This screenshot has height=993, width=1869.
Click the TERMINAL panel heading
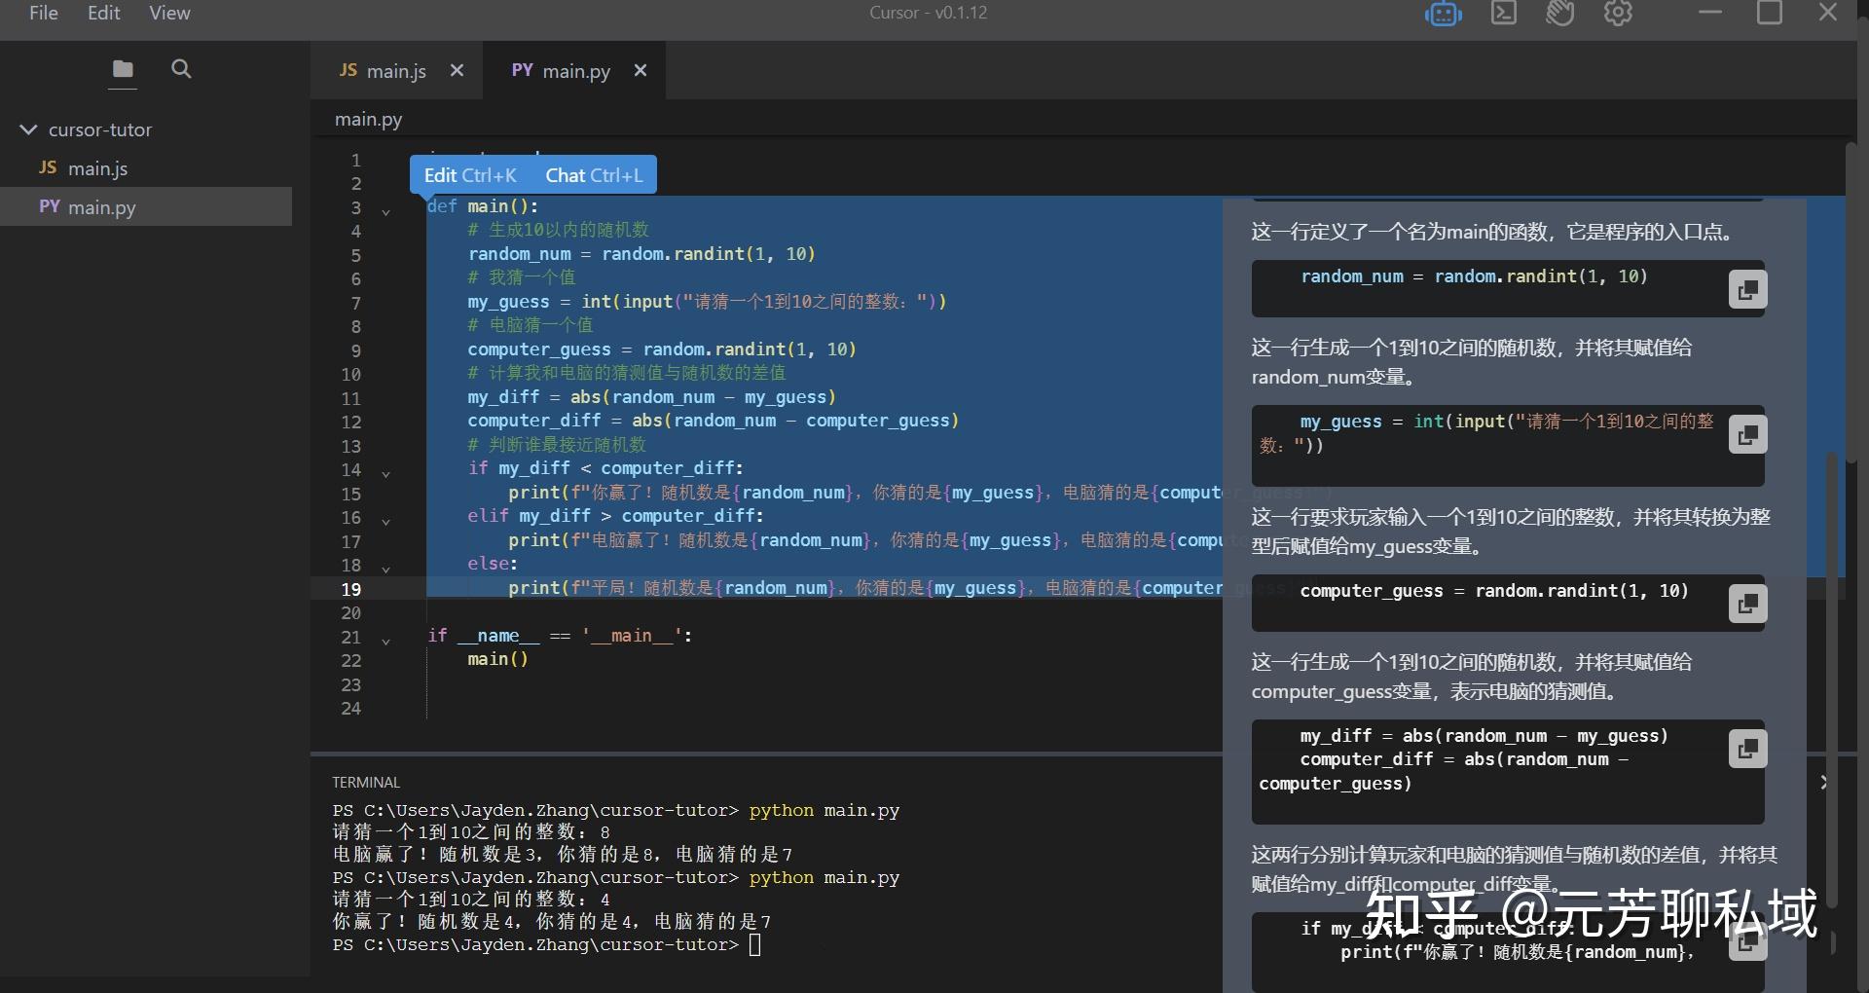click(x=366, y=782)
